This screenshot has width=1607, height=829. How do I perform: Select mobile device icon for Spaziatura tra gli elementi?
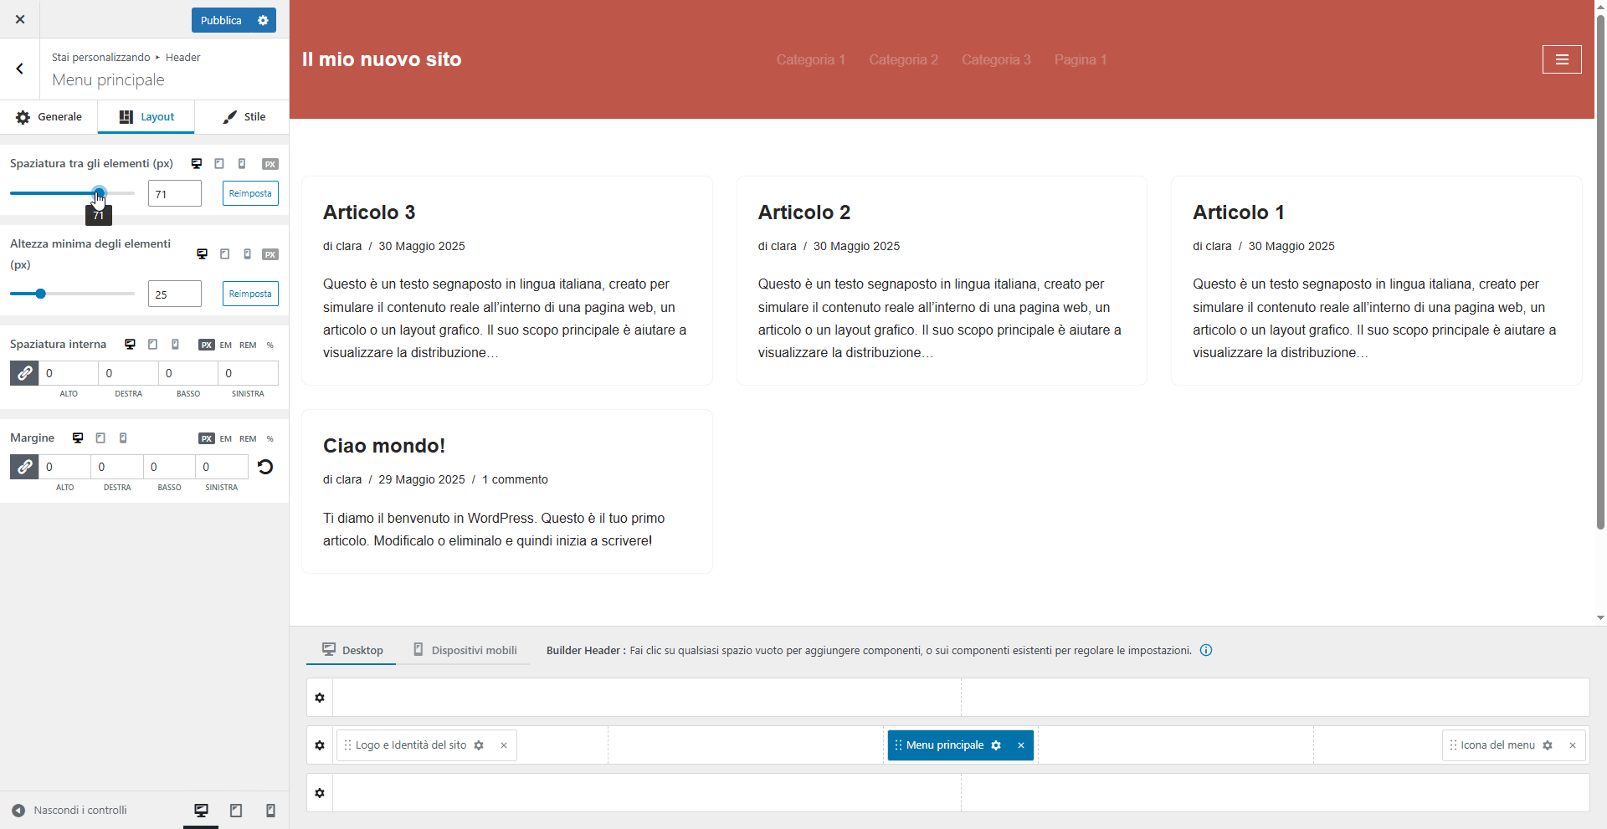242,164
